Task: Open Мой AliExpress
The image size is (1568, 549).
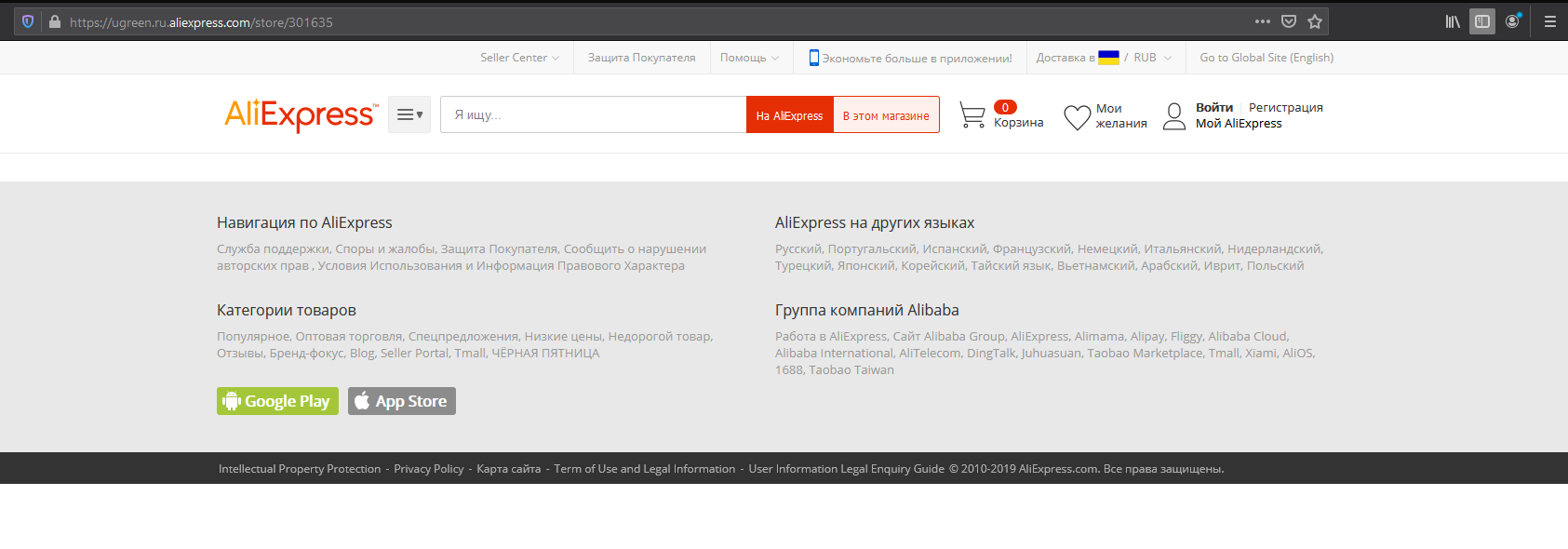Action: tap(1239, 124)
